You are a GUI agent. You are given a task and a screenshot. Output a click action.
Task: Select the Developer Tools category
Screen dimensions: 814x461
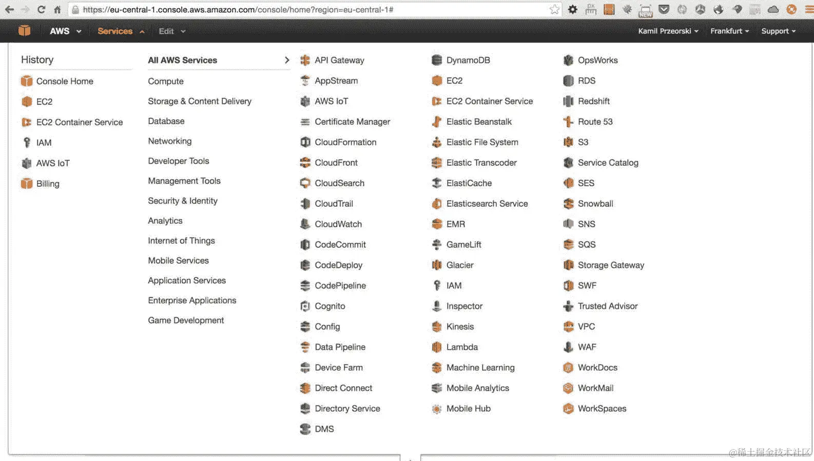(x=179, y=161)
